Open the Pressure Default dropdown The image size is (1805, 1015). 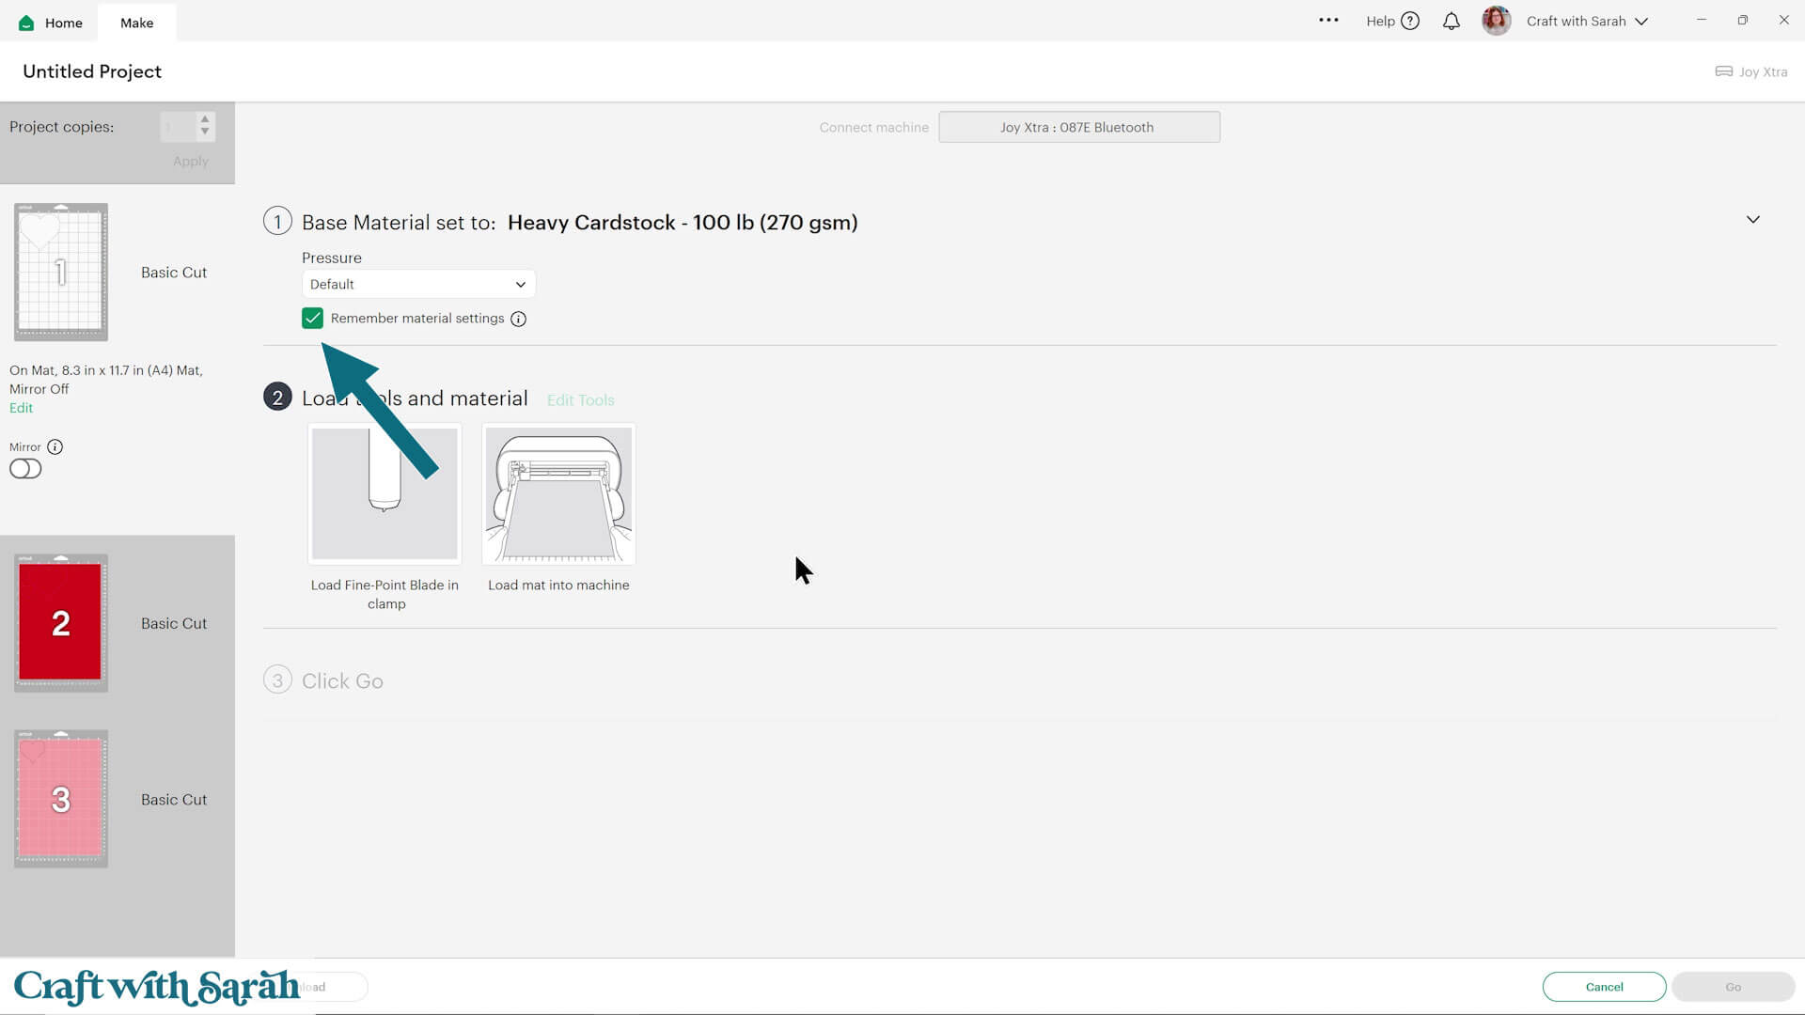click(418, 284)
